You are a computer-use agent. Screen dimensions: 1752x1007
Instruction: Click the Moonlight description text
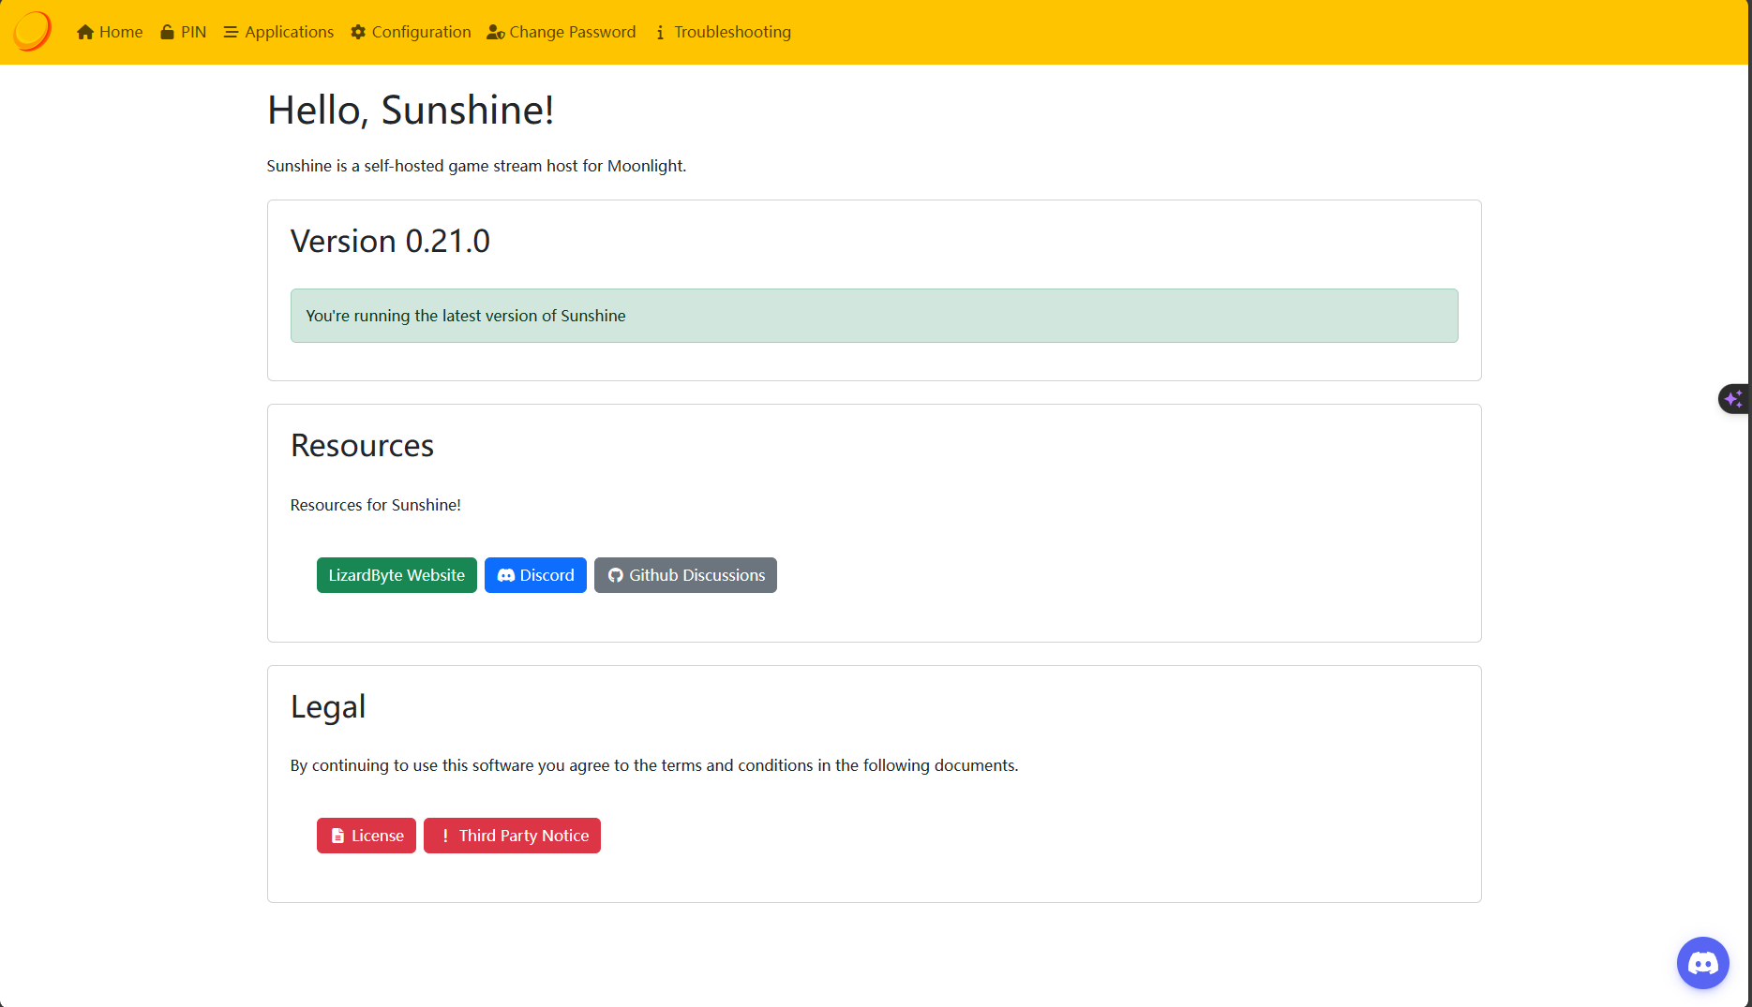click(x=476, y=166)
